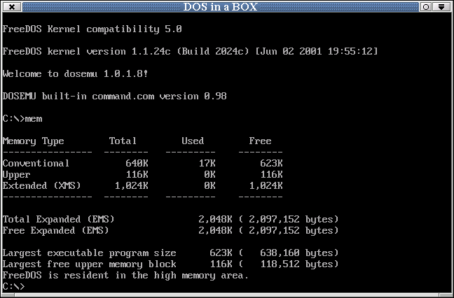
Task: Click the final empty C:\> prompt
Action: click(x=13, y=287)
